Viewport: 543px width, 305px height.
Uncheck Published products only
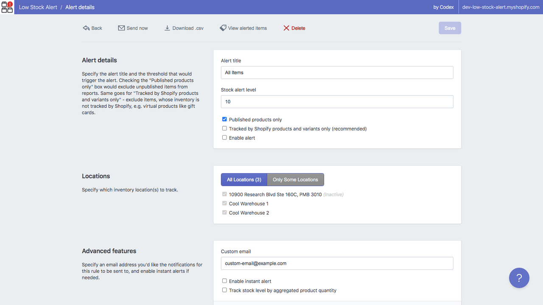point(224,119)
